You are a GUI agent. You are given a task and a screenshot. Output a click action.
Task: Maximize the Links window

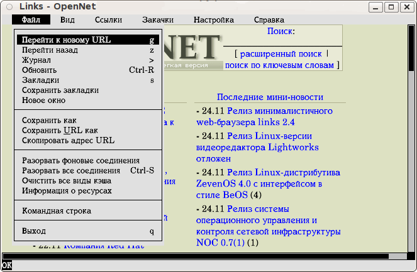point(391,7)
